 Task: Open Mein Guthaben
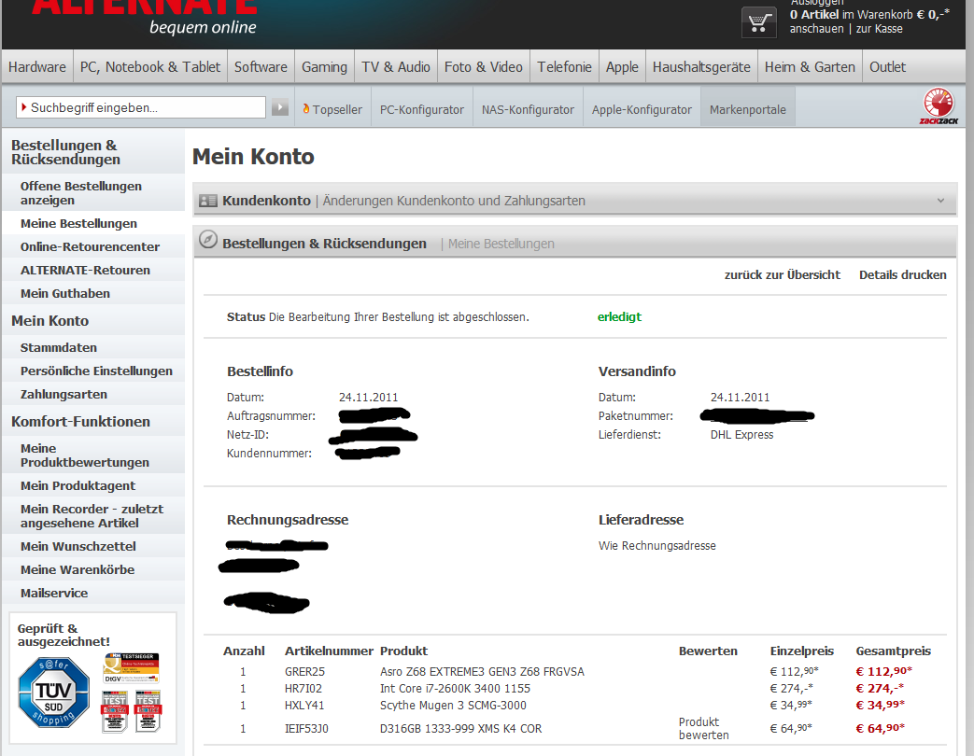coord(93,293)
